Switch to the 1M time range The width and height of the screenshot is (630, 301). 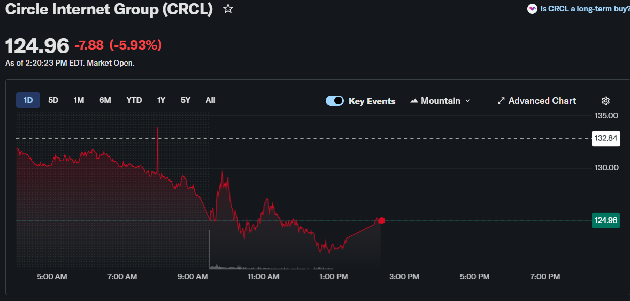pyautogui.click(x=79, y=100)
